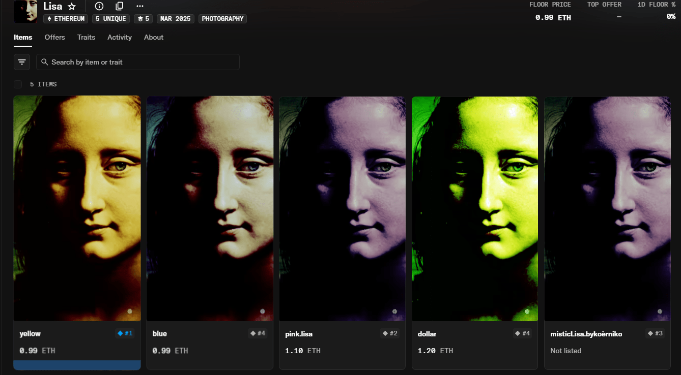Open the yellow Lisa artwork thumbnail
Screen dimensions: 681x375
[77, 208]
